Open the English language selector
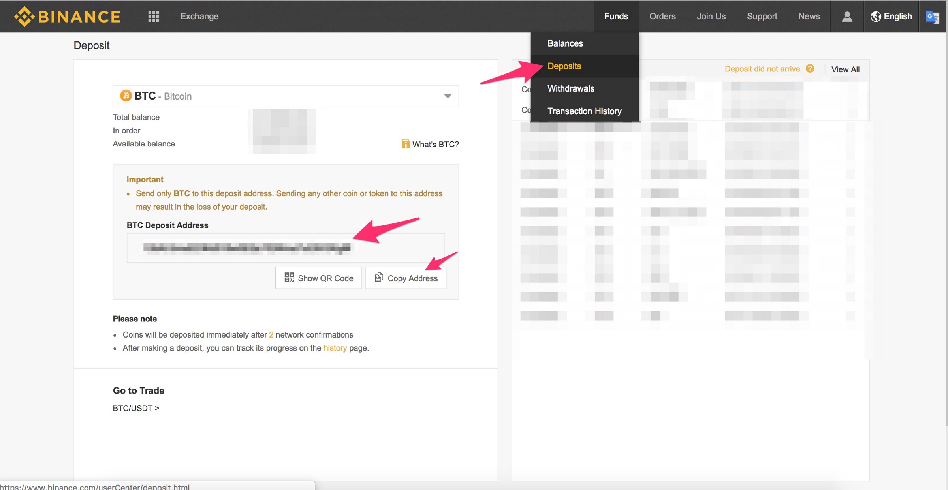Screen dimensions: 948x490 click(897, 16)
